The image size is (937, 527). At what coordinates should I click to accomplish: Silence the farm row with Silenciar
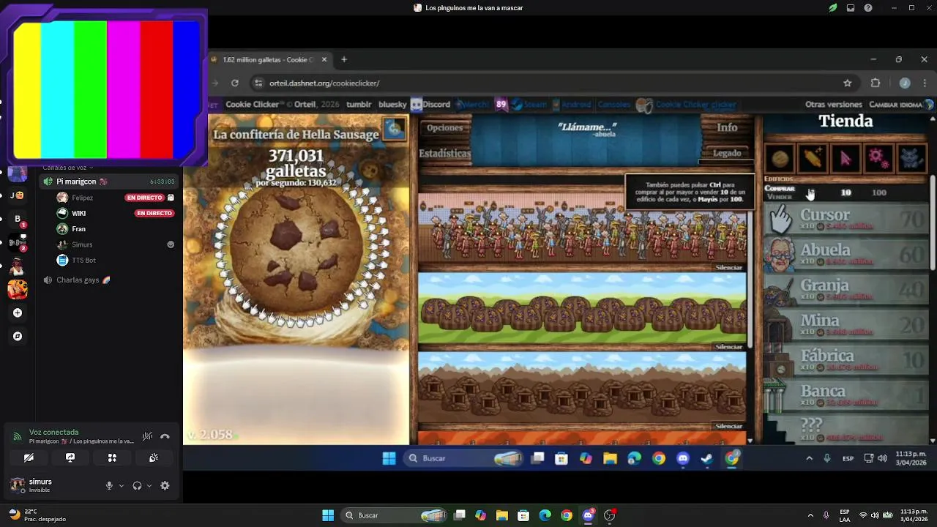click(x=728, y=347)
